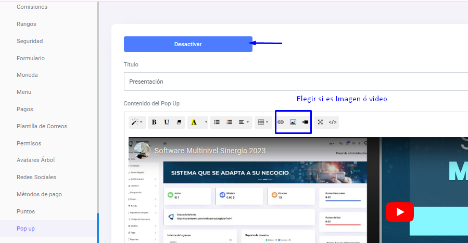Open Métodos de pago in the sidebar

[x=39, y=194]
